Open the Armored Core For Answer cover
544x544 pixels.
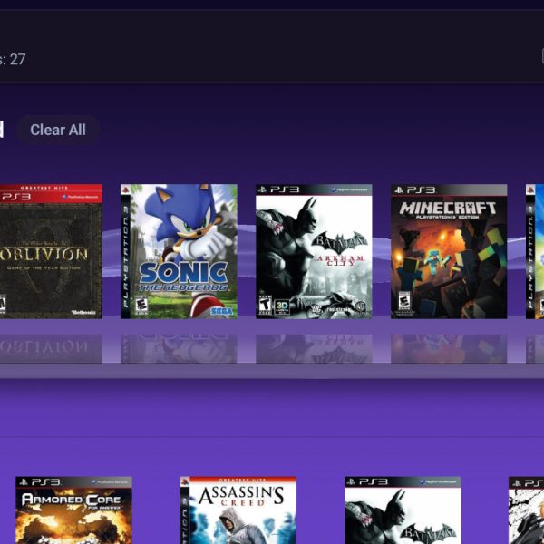click(74, 510)
